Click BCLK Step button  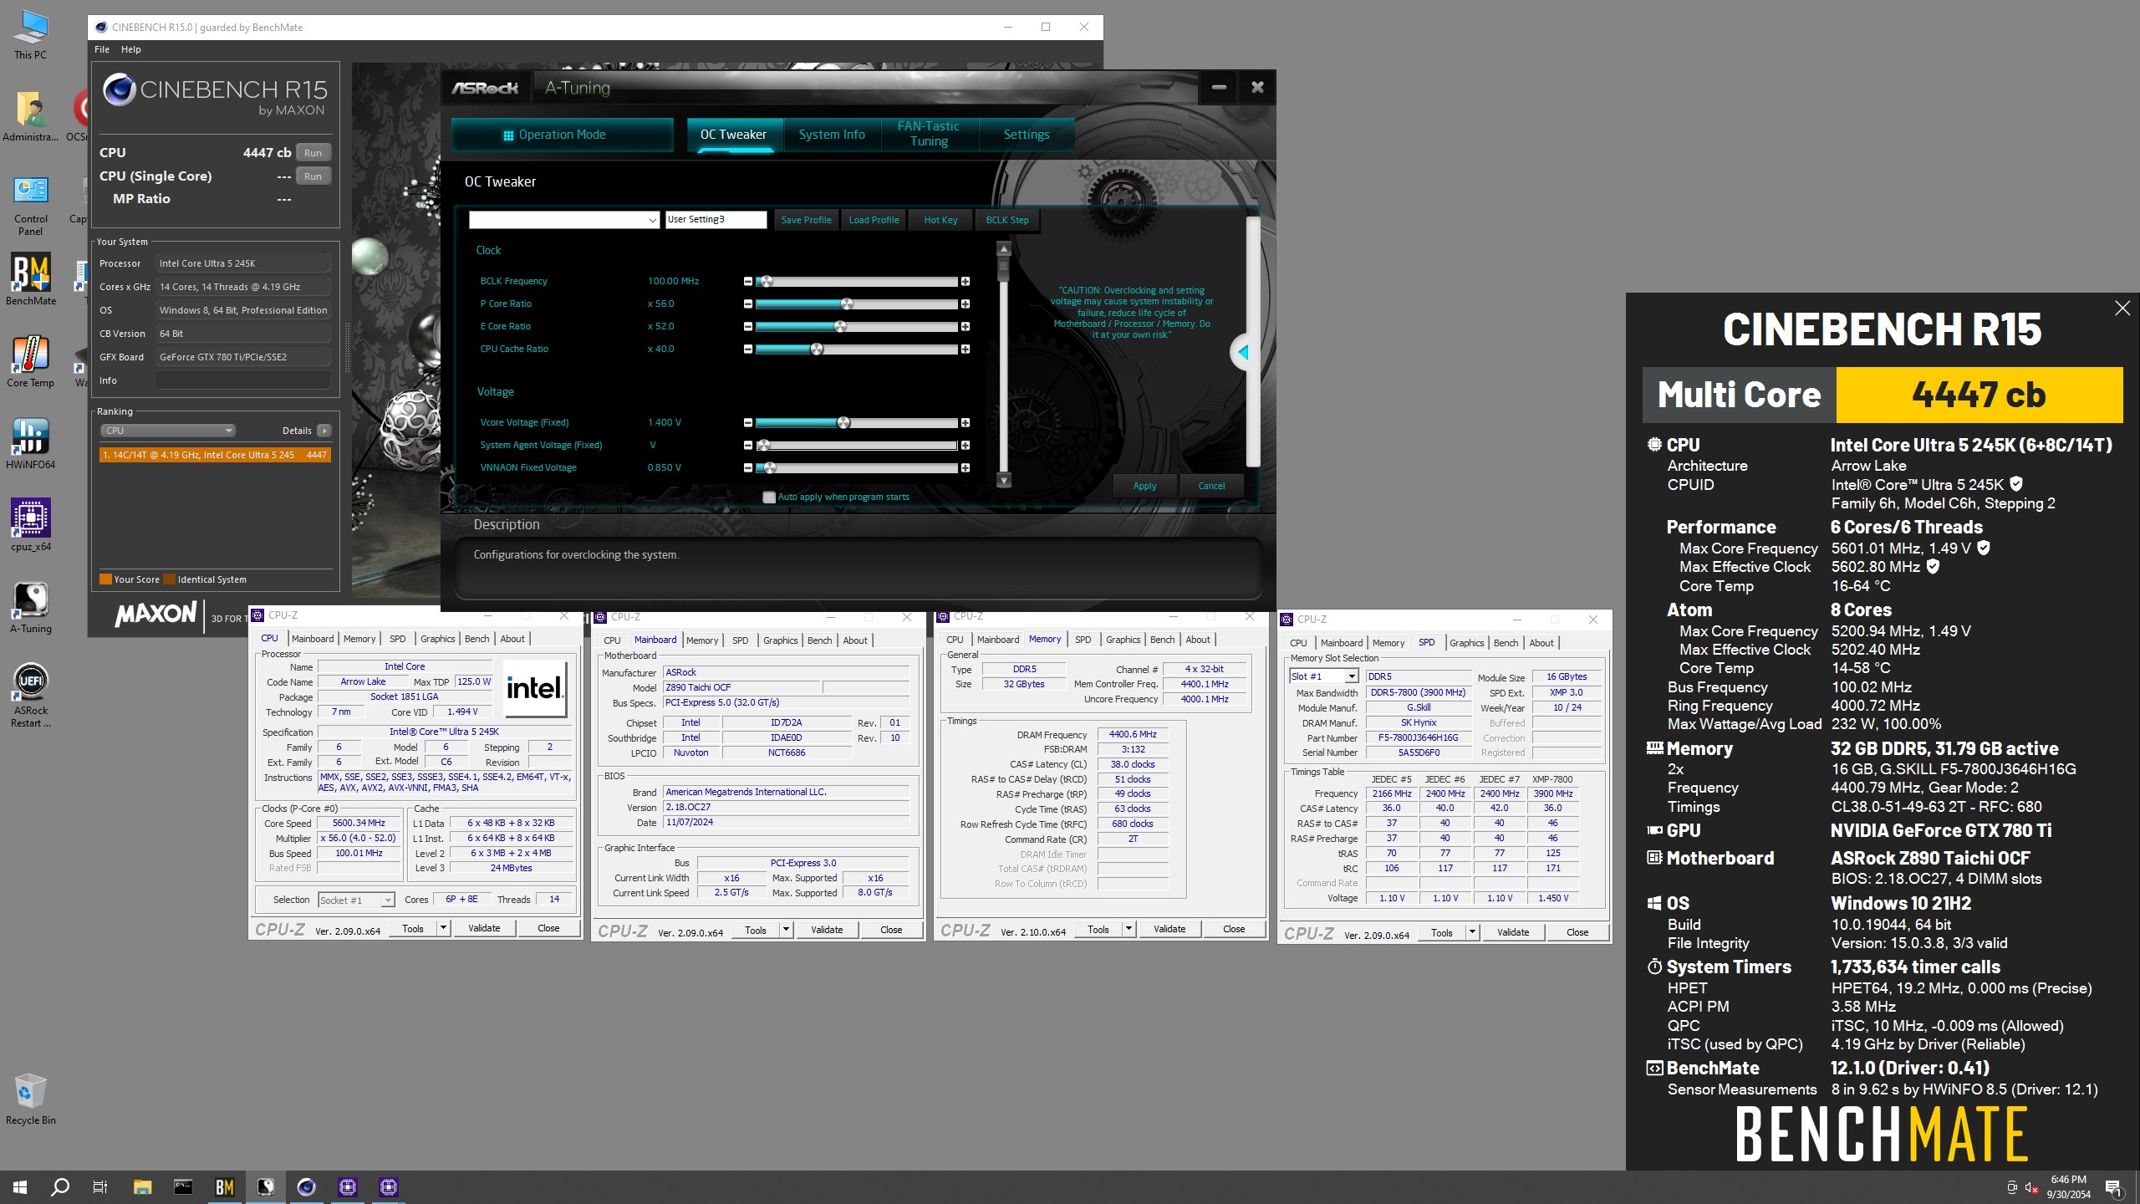pos(1007,220)
